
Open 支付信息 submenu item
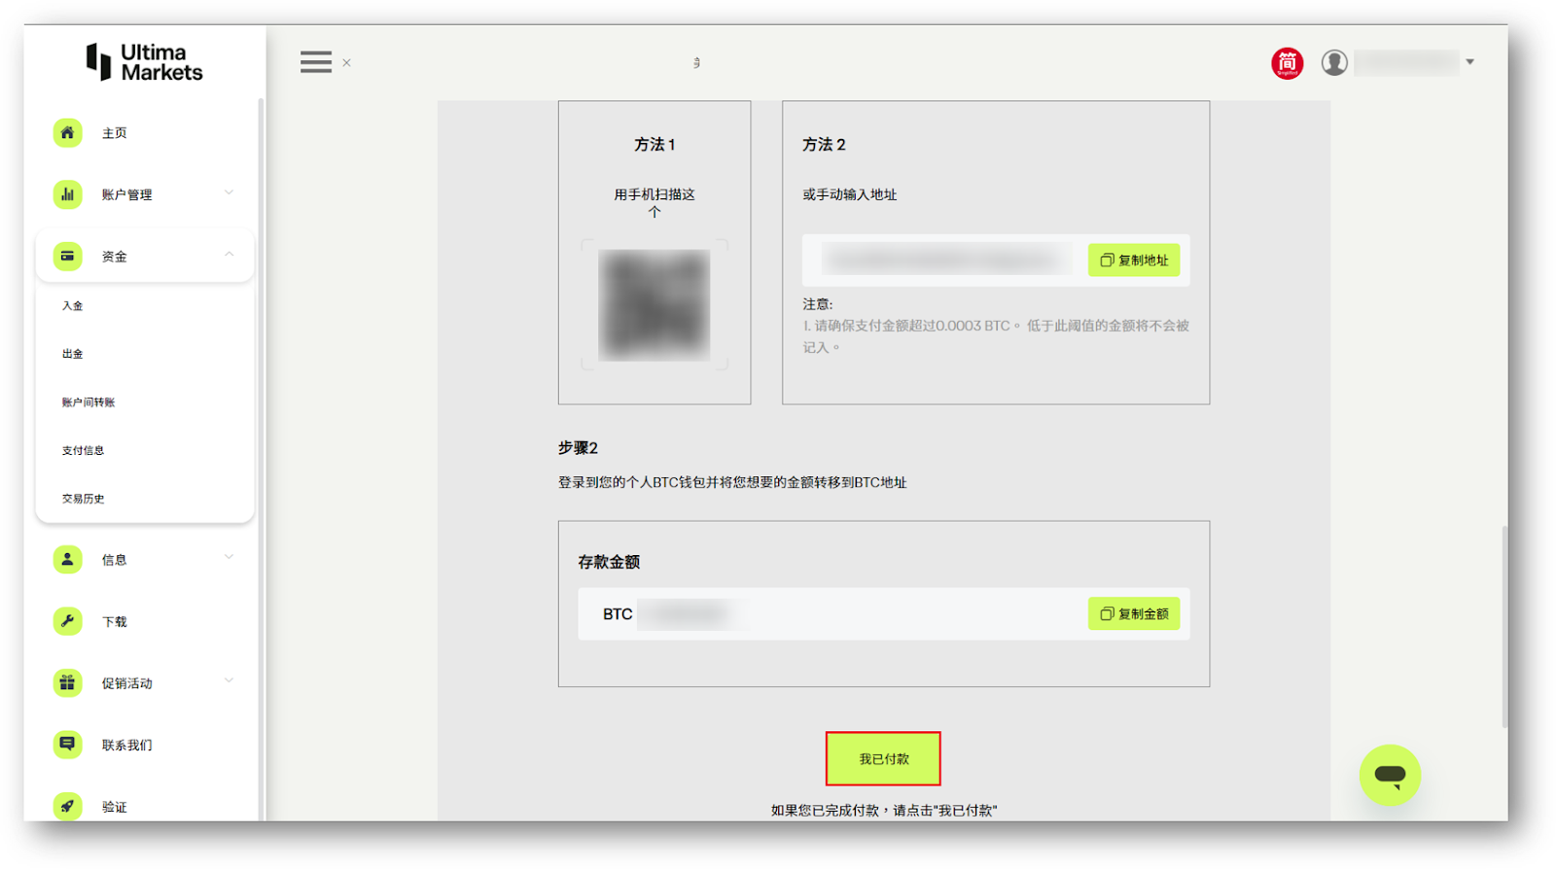point(83,450)
